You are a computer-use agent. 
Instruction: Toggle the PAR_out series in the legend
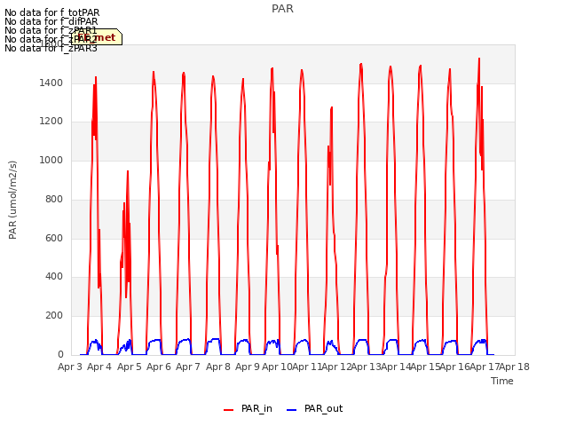(314, 408)
